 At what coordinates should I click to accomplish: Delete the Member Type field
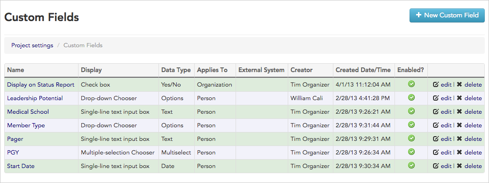(x=469, y=125)
